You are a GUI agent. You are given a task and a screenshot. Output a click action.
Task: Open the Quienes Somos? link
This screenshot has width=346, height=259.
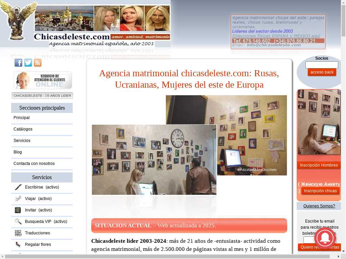coord(319,206)
